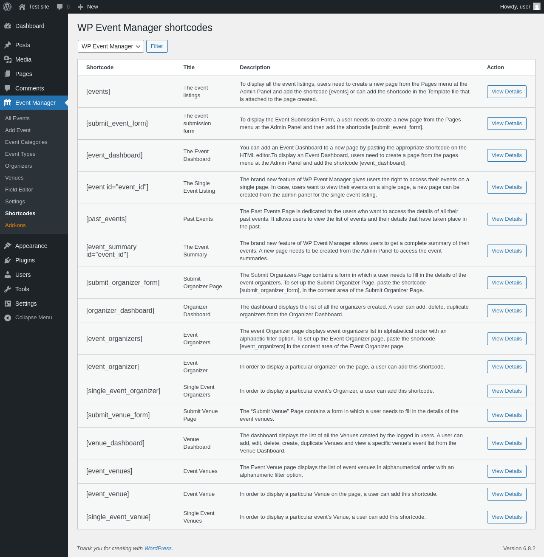The image size is (544, 557).
Task: Click the Collapse Menu arrow icon
Action: click(x=8, y=318)
